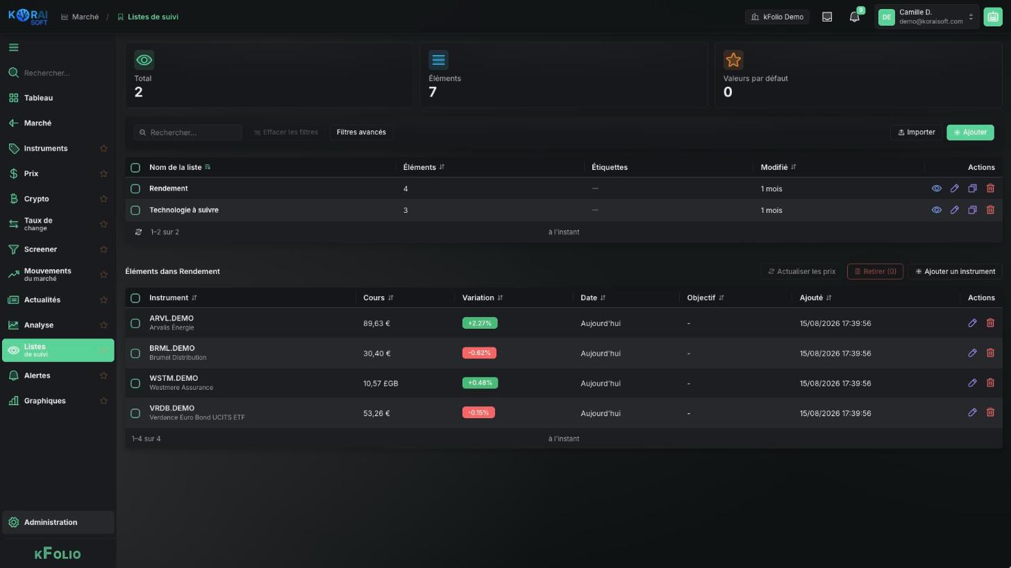Image resolution: width=1011 pixels, height=568 pixels.
Task: Refresh the lists table with reload icon
Action: coord(138,232)
